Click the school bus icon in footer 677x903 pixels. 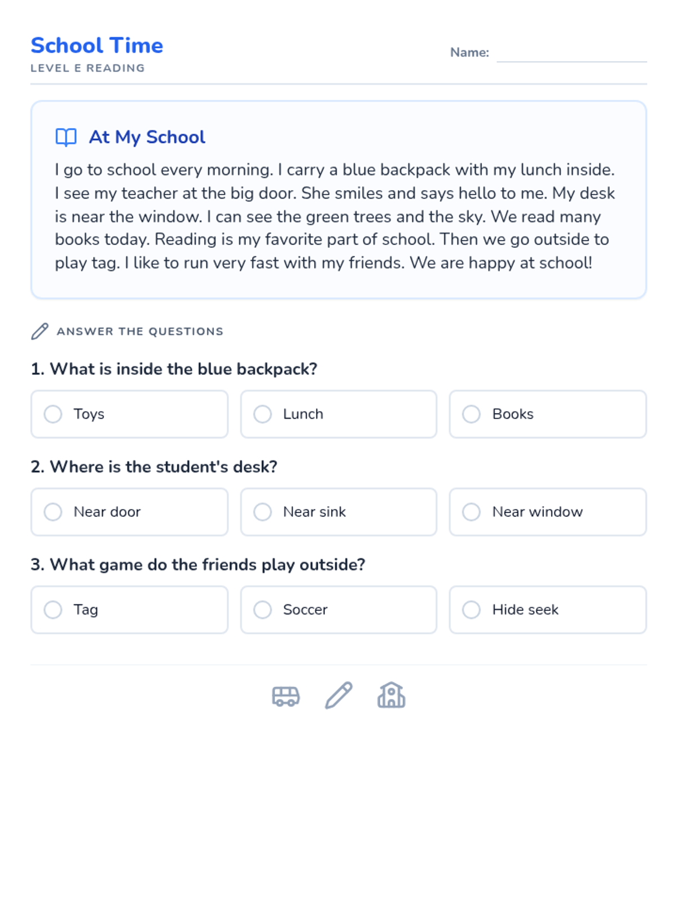(285, 696)
